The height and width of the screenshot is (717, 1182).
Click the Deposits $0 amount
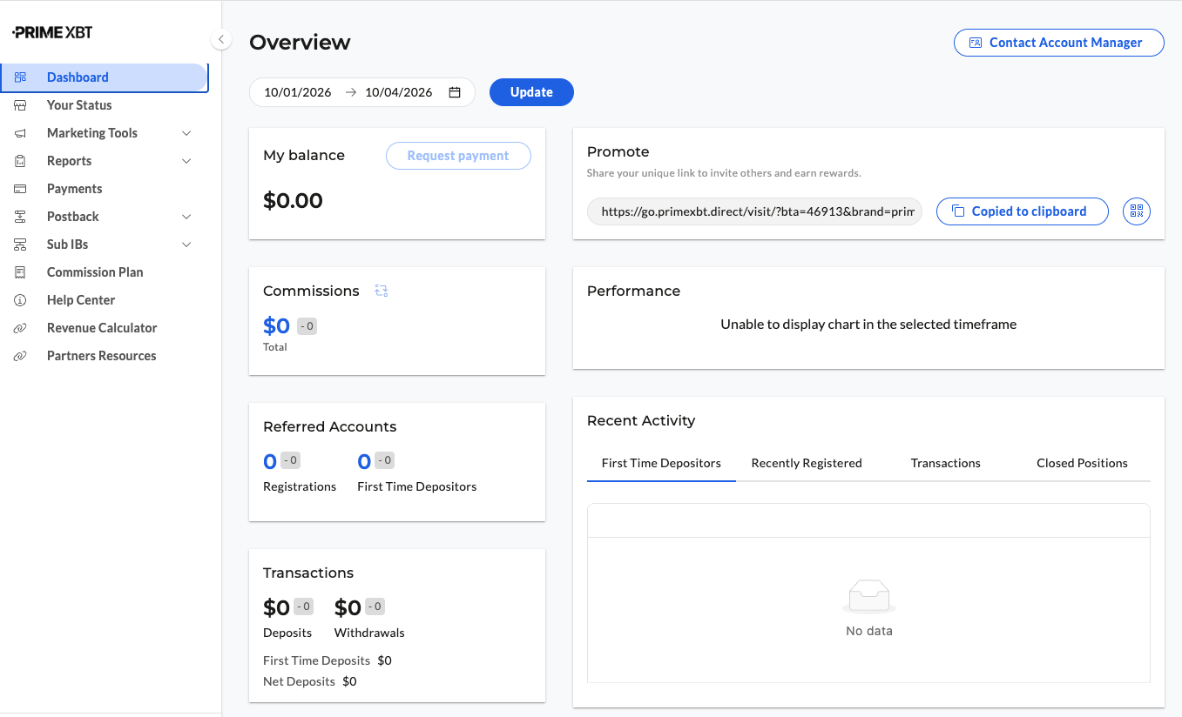pos(276,607)
